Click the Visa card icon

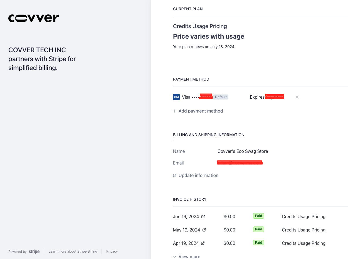pyautogui.click(x=176, y=97)
